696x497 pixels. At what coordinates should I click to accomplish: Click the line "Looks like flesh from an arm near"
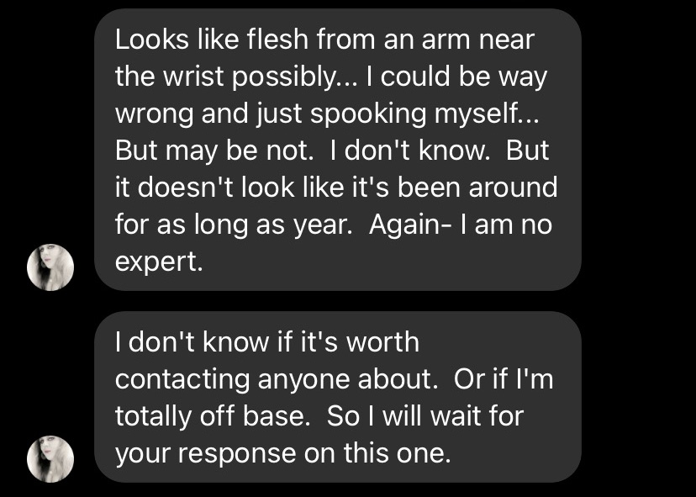pyautogui.click(x=324, y=40)
